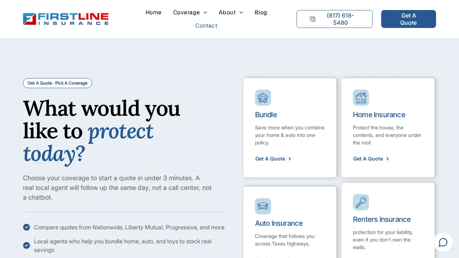The image size is (459, 258).
Task: Click the Get A Quote · Pick A Coverage badge
Action: [x=57, y=83]
